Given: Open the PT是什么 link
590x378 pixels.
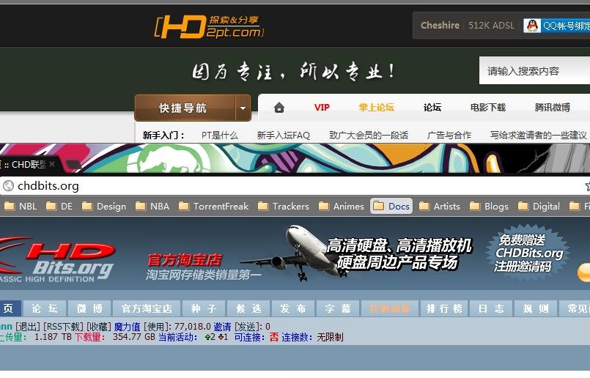Looking at the screenshot, I should click(x=220, y=135).
